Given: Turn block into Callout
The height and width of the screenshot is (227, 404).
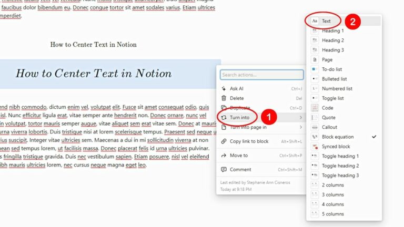Looking at the screenshot, I should [344, 127].
